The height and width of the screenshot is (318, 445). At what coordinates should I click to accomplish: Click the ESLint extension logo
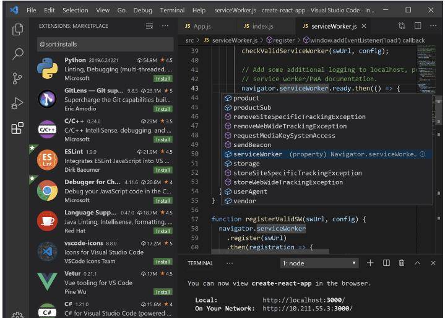click(48, 160)
